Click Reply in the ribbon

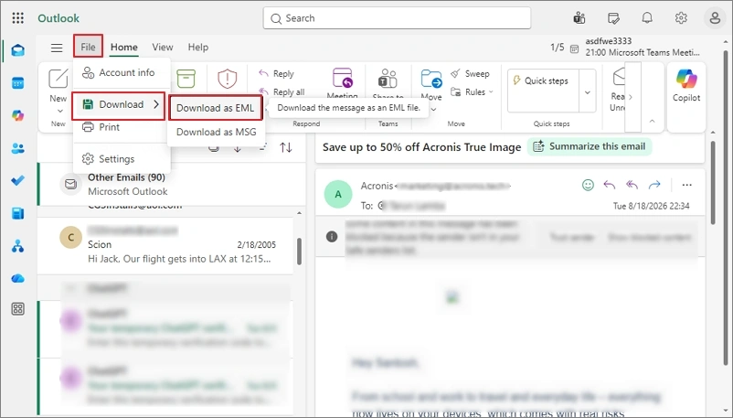(276, 73)
